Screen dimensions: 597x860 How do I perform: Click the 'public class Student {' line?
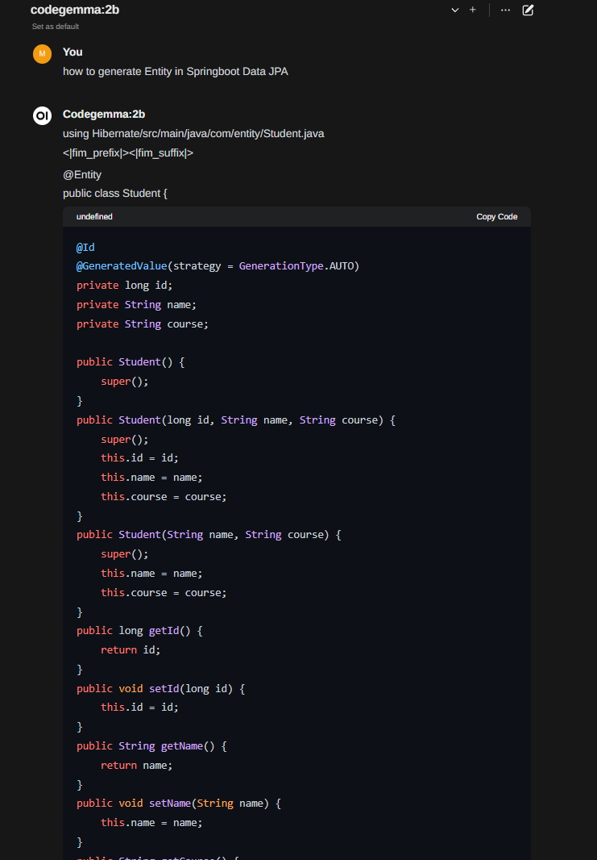point(115,193)
